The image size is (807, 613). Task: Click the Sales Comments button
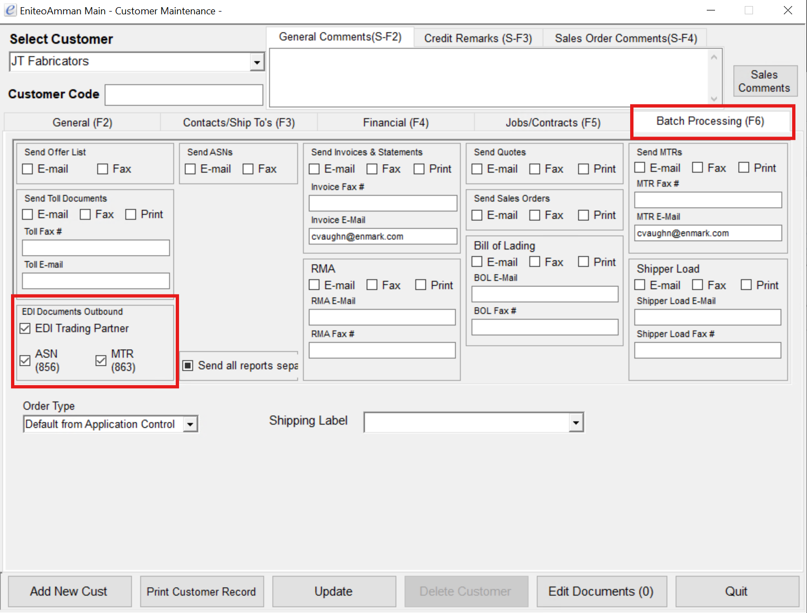(765, 81)
